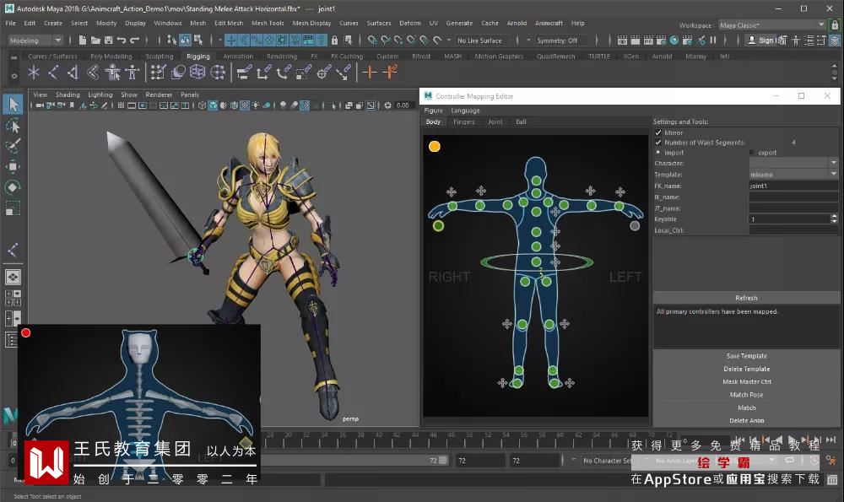This screenshot has width=844, height=502.
Task: Click the Match Pose button
Action: pos(746,395)
